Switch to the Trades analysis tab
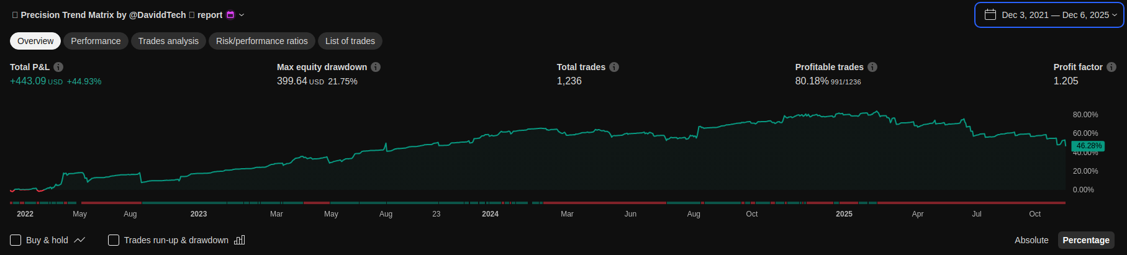Image resolution: width=1127 pixels, height=255 pixels. (x=168, y=41)
